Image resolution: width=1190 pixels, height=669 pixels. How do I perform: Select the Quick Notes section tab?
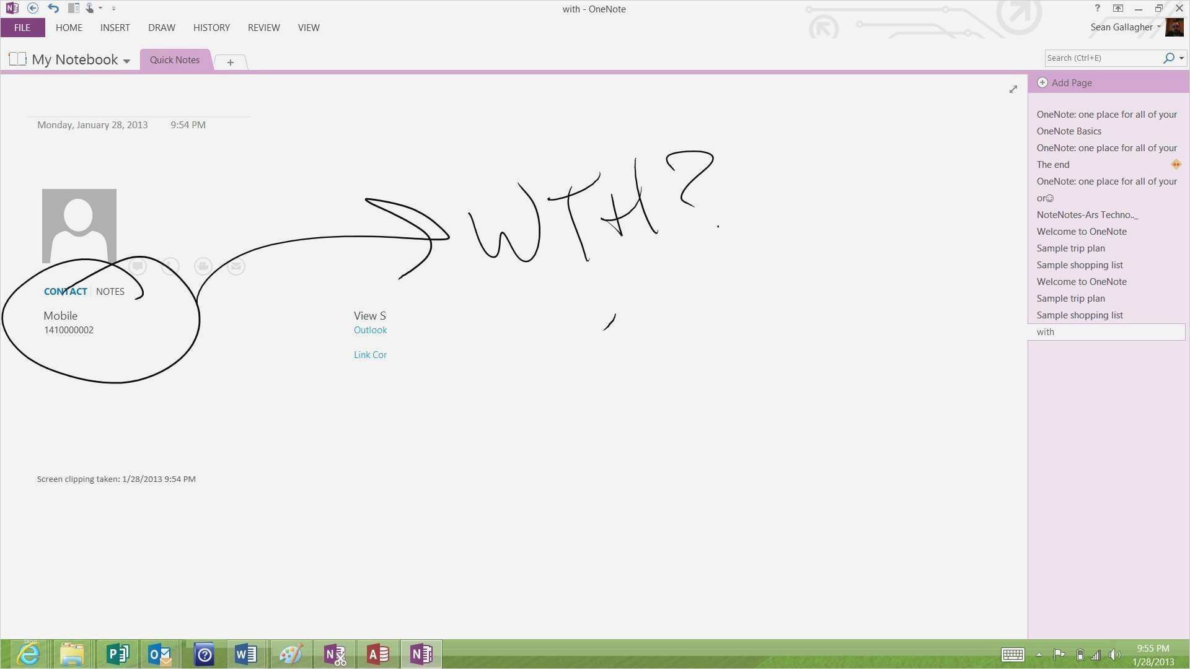[x=174, y=59]
